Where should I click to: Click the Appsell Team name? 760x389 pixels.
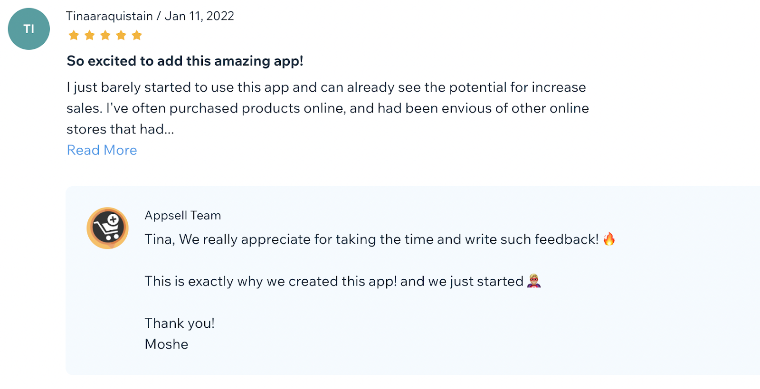pos(183,216)
